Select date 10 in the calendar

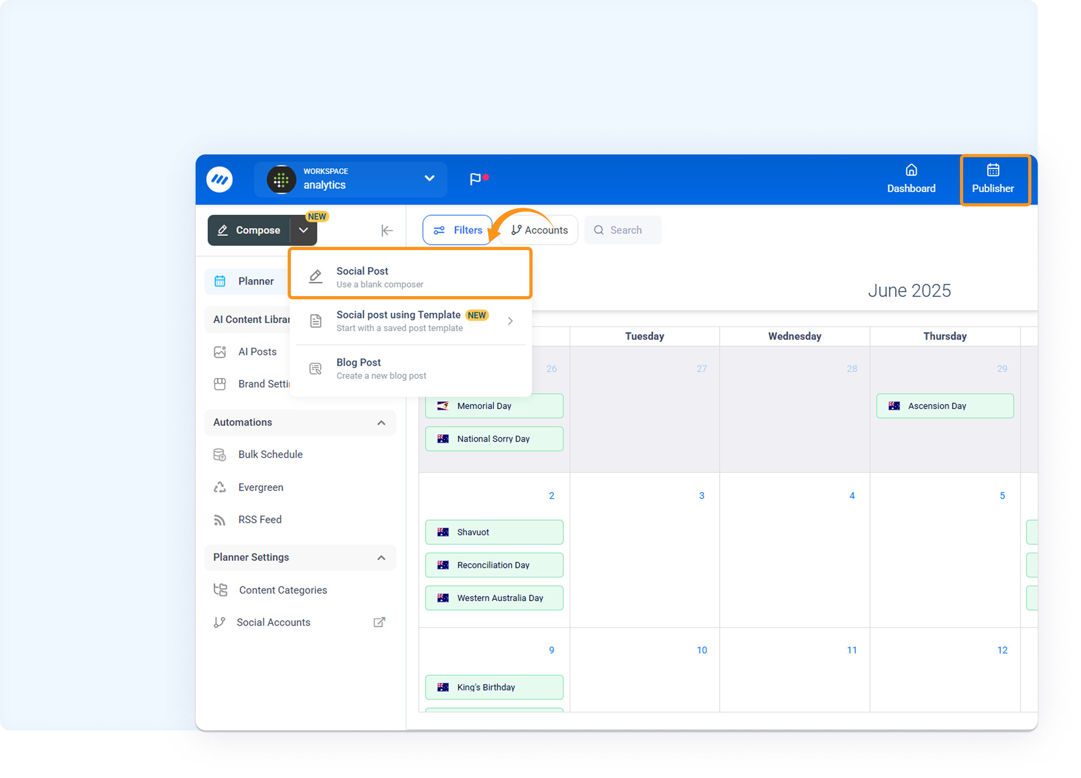(702, 650)
